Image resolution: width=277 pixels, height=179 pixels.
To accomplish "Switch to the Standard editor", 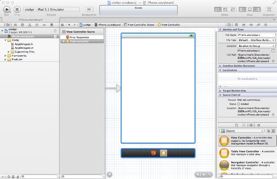I will point(218,9).
